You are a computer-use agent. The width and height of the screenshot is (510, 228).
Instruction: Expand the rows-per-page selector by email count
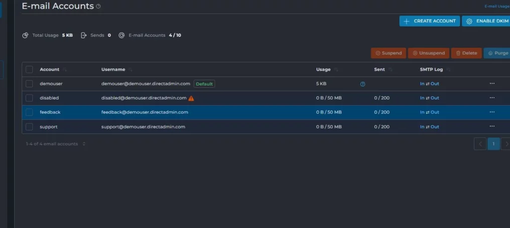tap(84, 144)
